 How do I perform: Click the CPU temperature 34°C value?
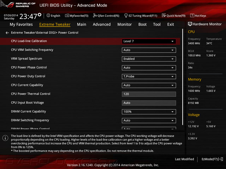pos(209,43)
